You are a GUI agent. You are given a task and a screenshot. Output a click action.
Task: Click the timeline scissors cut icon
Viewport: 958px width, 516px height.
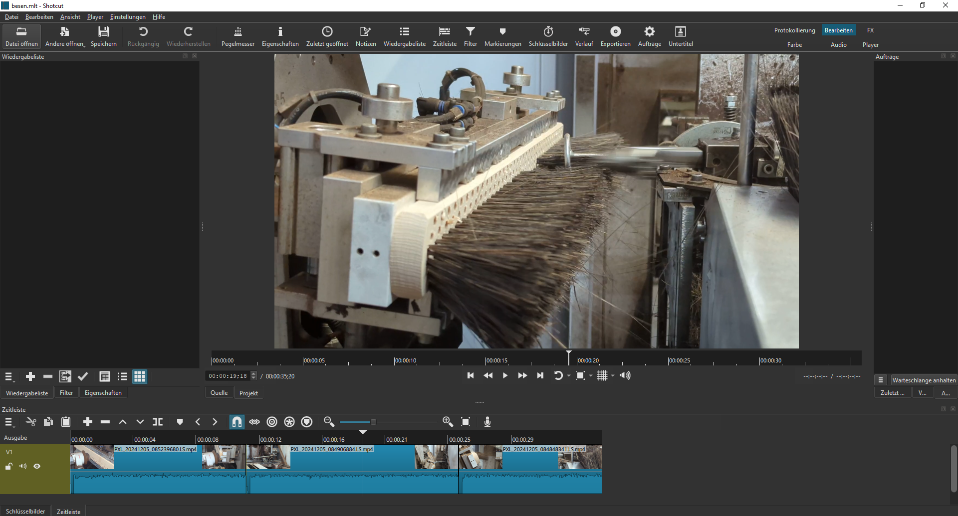31,422
